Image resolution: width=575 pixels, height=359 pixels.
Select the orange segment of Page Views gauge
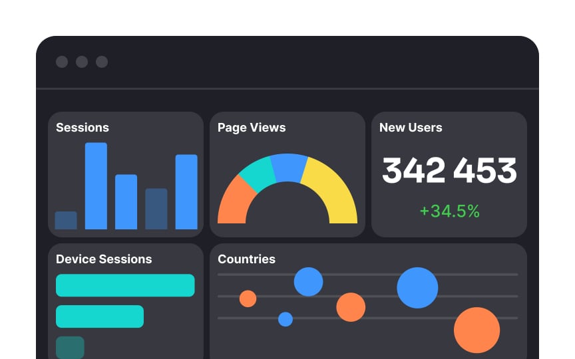pos(235,201)
